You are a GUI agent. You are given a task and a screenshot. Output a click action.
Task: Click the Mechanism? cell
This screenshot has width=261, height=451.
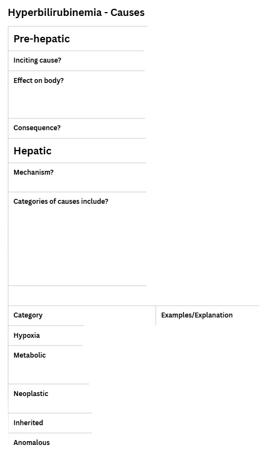tap(77, 177)
